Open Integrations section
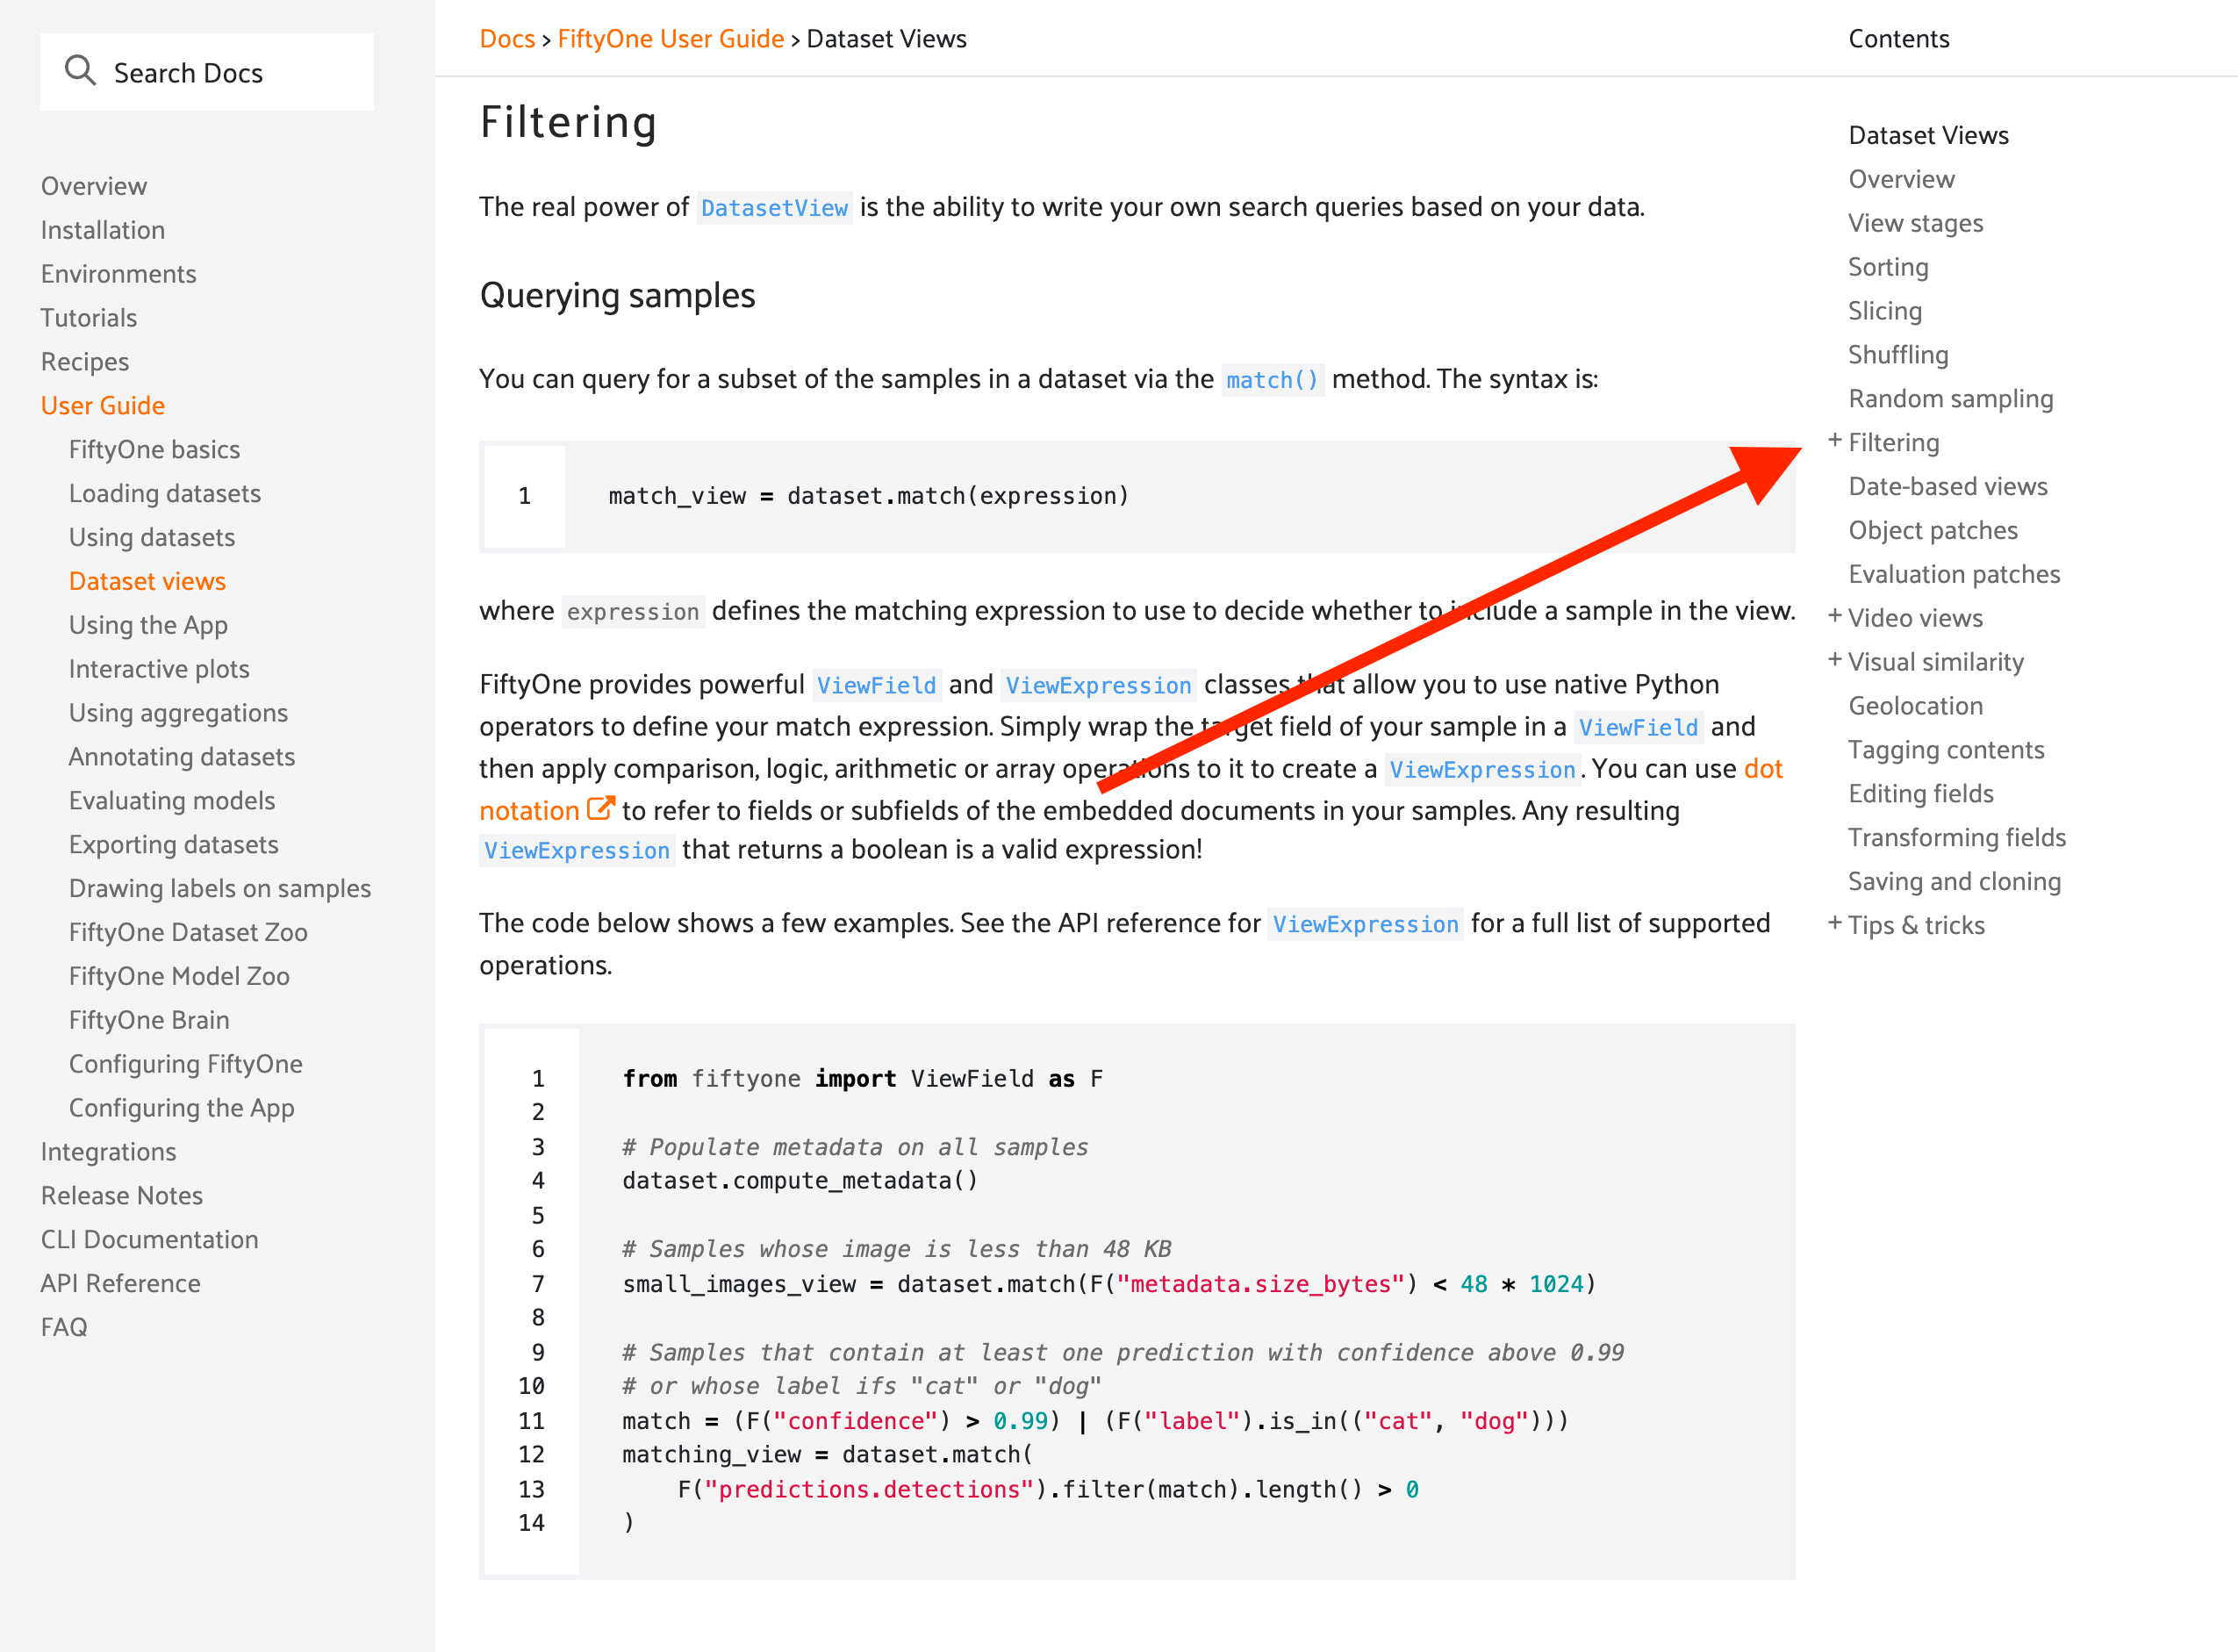 [x=109, y=1152]
